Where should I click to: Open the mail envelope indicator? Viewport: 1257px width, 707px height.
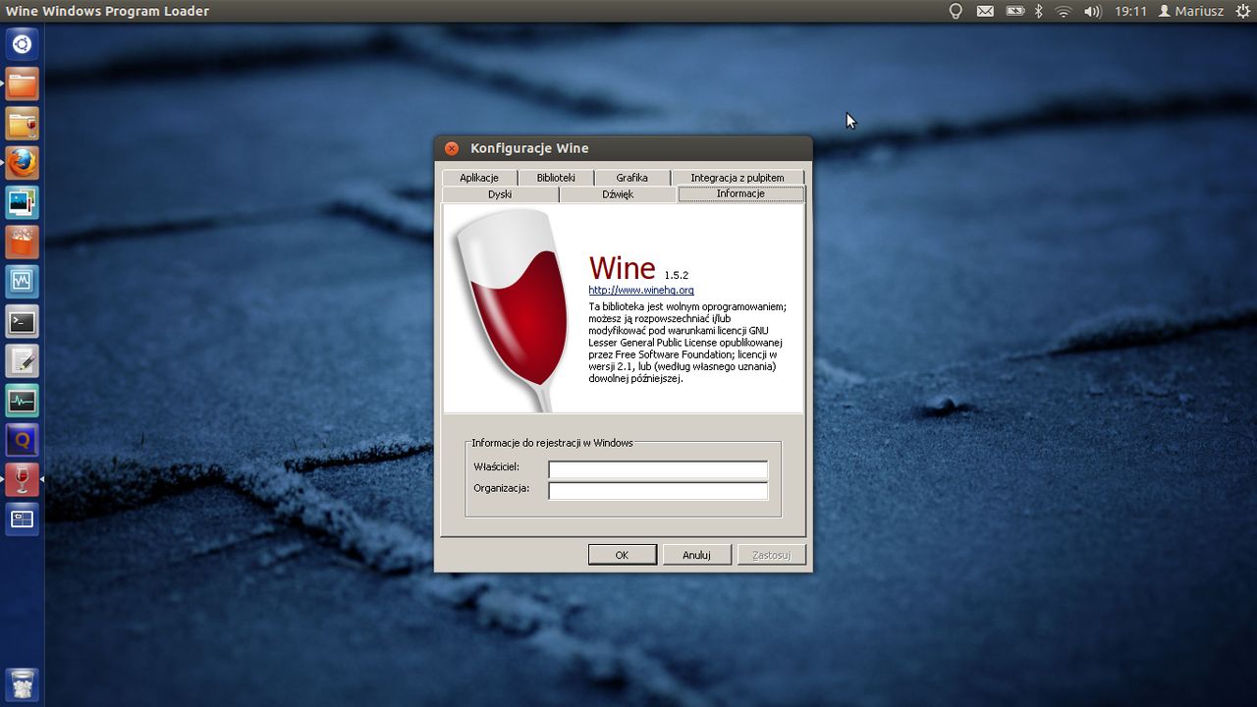pos(985,11)
